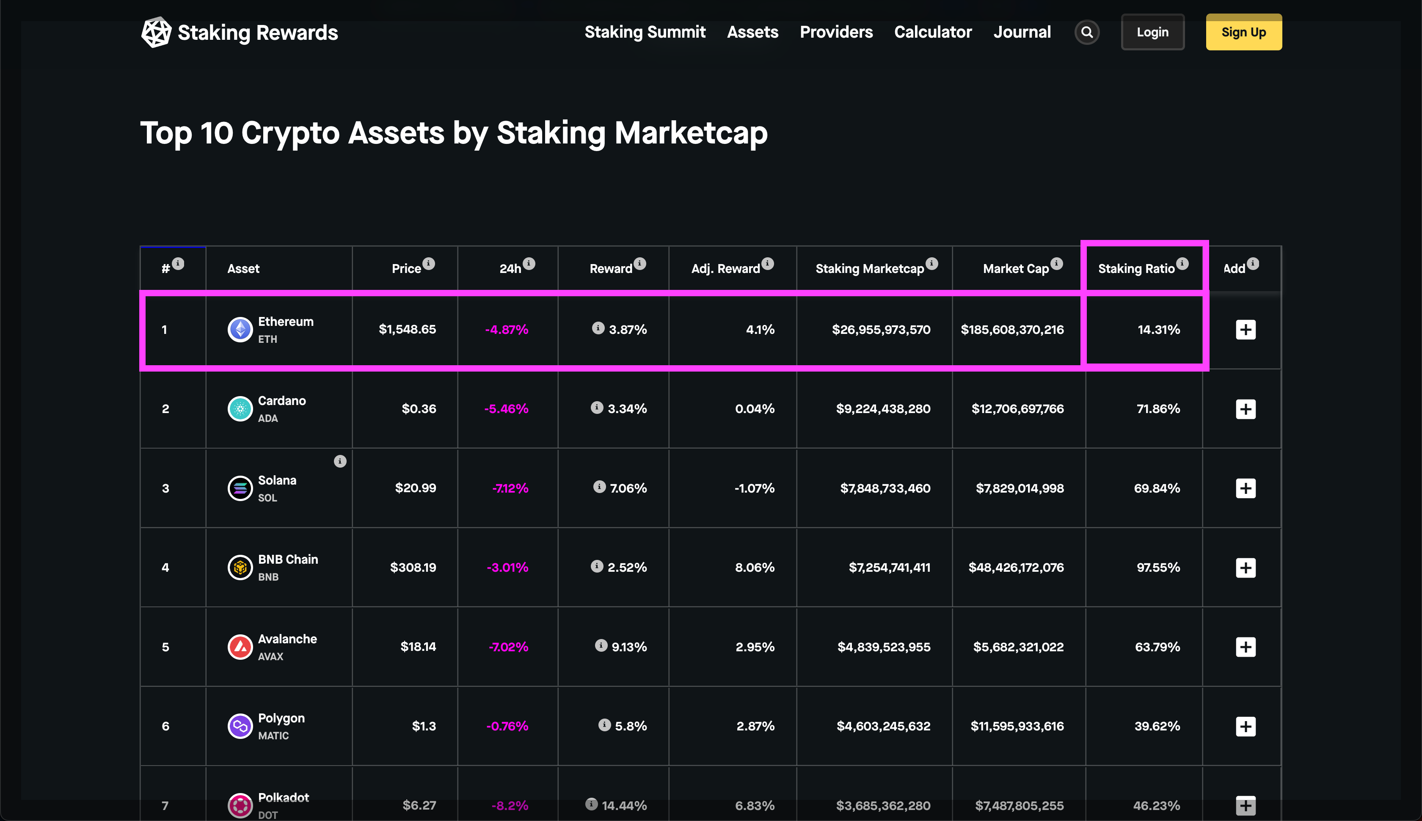This screenshot has width=1422, height=821.
Task: Click the Asset column header
Action: (243, 269)
